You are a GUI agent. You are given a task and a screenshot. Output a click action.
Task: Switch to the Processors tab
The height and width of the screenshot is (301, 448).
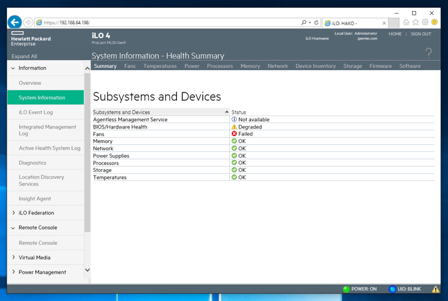coord(220,66)
